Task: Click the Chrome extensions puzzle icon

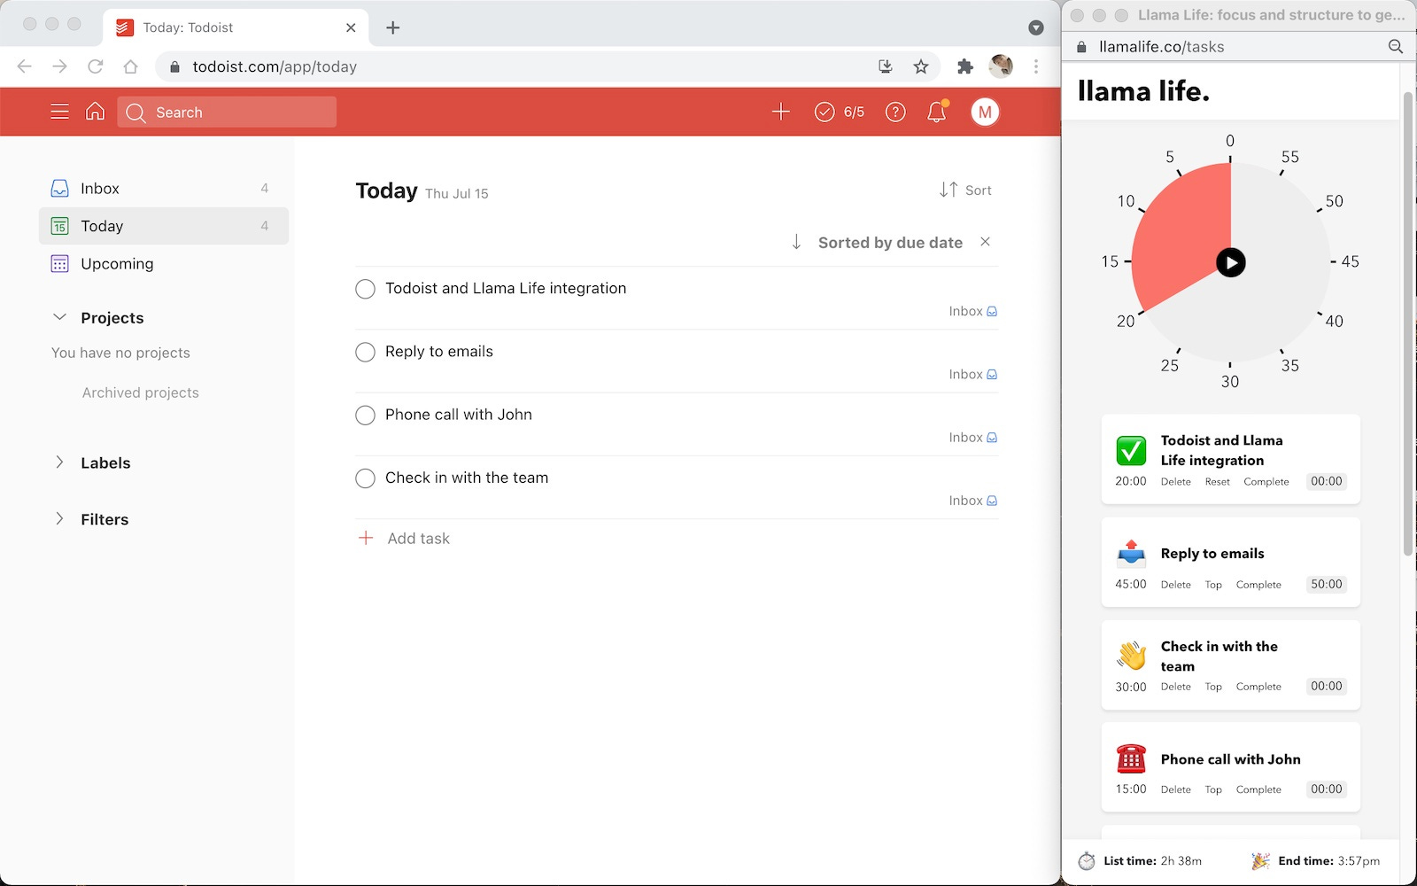Action: click(965, 66)
